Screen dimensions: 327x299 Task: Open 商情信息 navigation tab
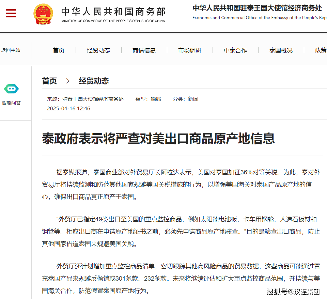tap(144, 50)
